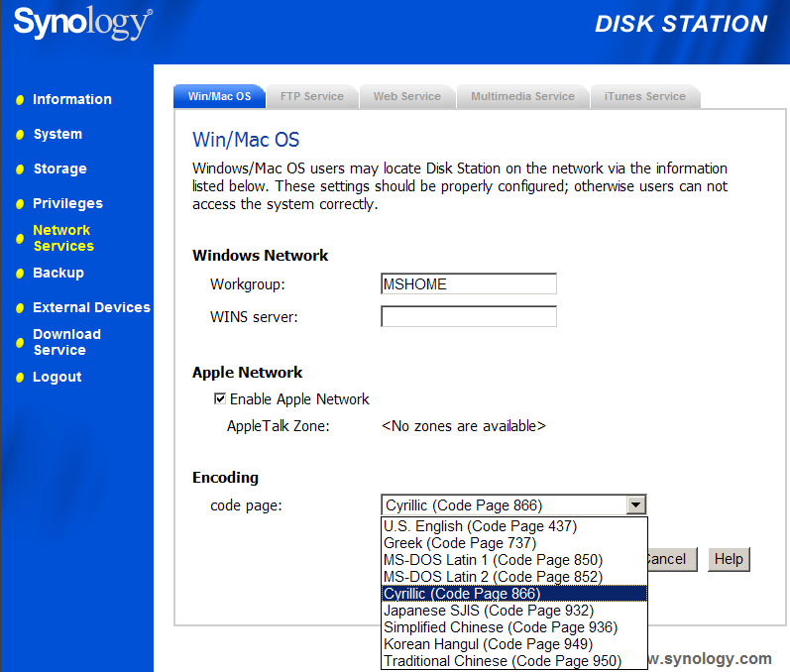
Task: Open the System sidebar section
Action: [57, 134]
